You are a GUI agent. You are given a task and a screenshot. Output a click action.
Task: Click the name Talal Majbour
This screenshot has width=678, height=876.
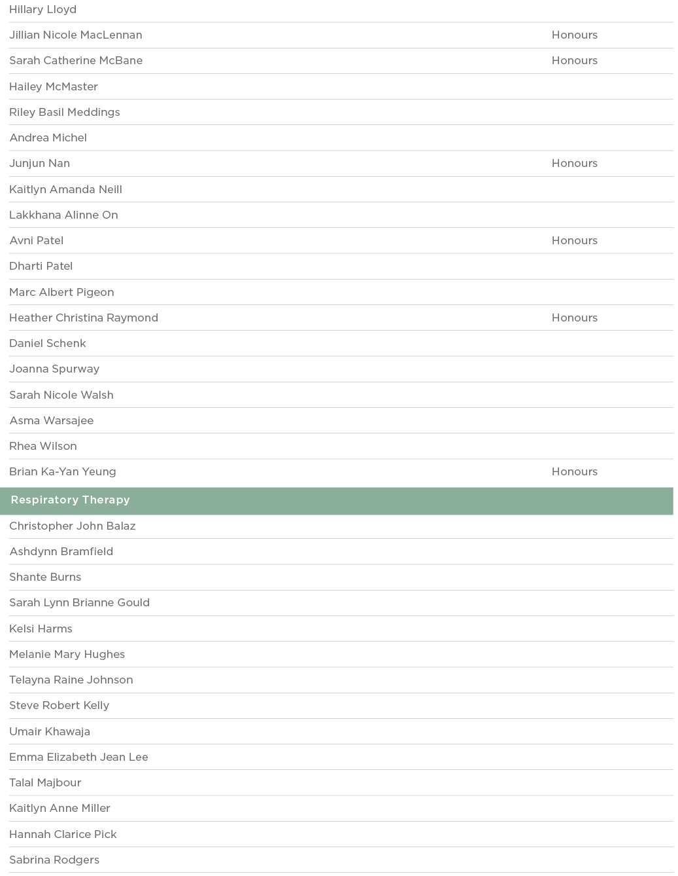45,783
